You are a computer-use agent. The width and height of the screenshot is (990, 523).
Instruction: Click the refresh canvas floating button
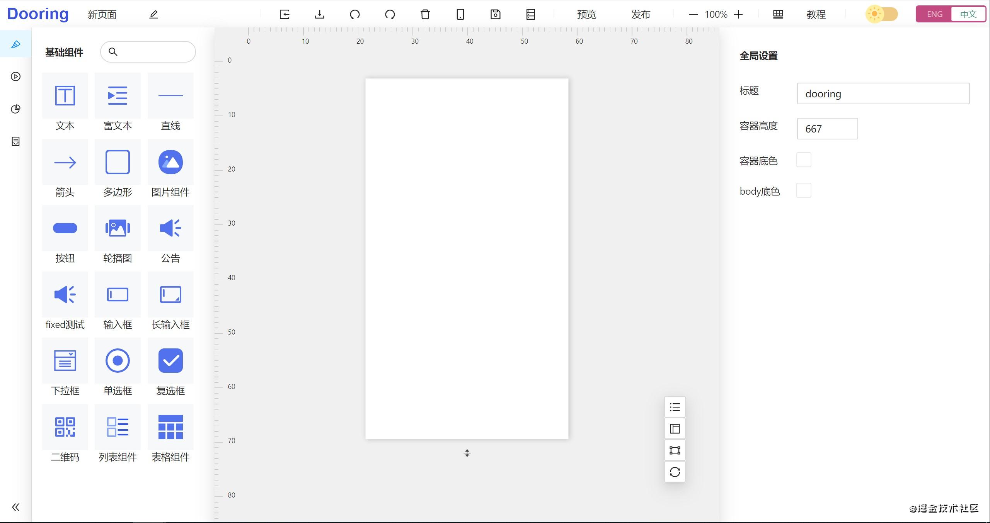[x=675, y=472]
